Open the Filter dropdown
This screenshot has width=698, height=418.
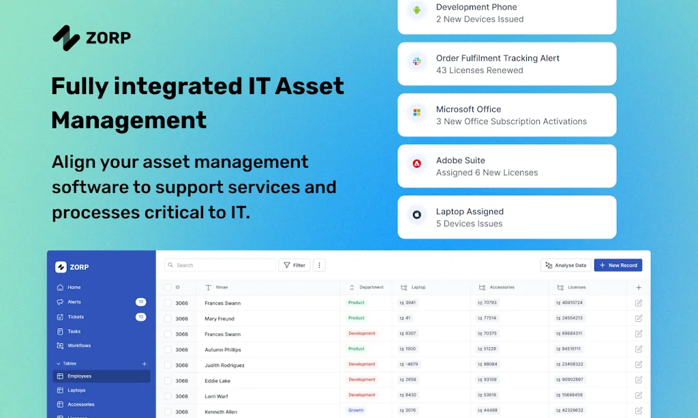(x=294, y=265)
